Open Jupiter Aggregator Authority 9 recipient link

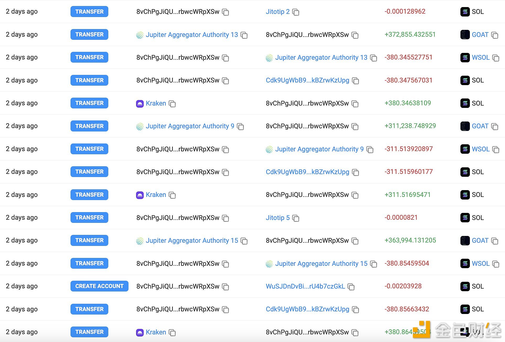tap(319, 149)
